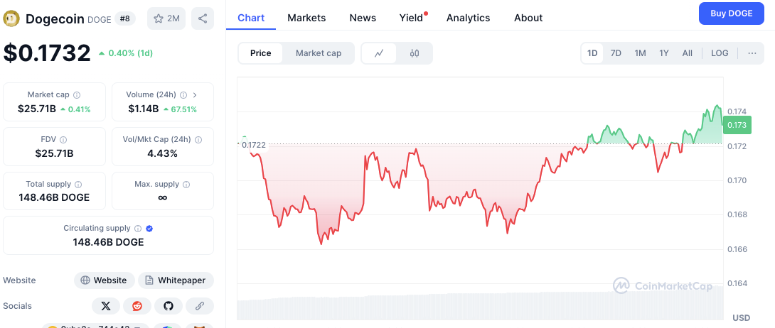Screen dimensions: 775x328
Task: Set chart range to 1Y
Action: pyautogui.click(x=664, y=53)
